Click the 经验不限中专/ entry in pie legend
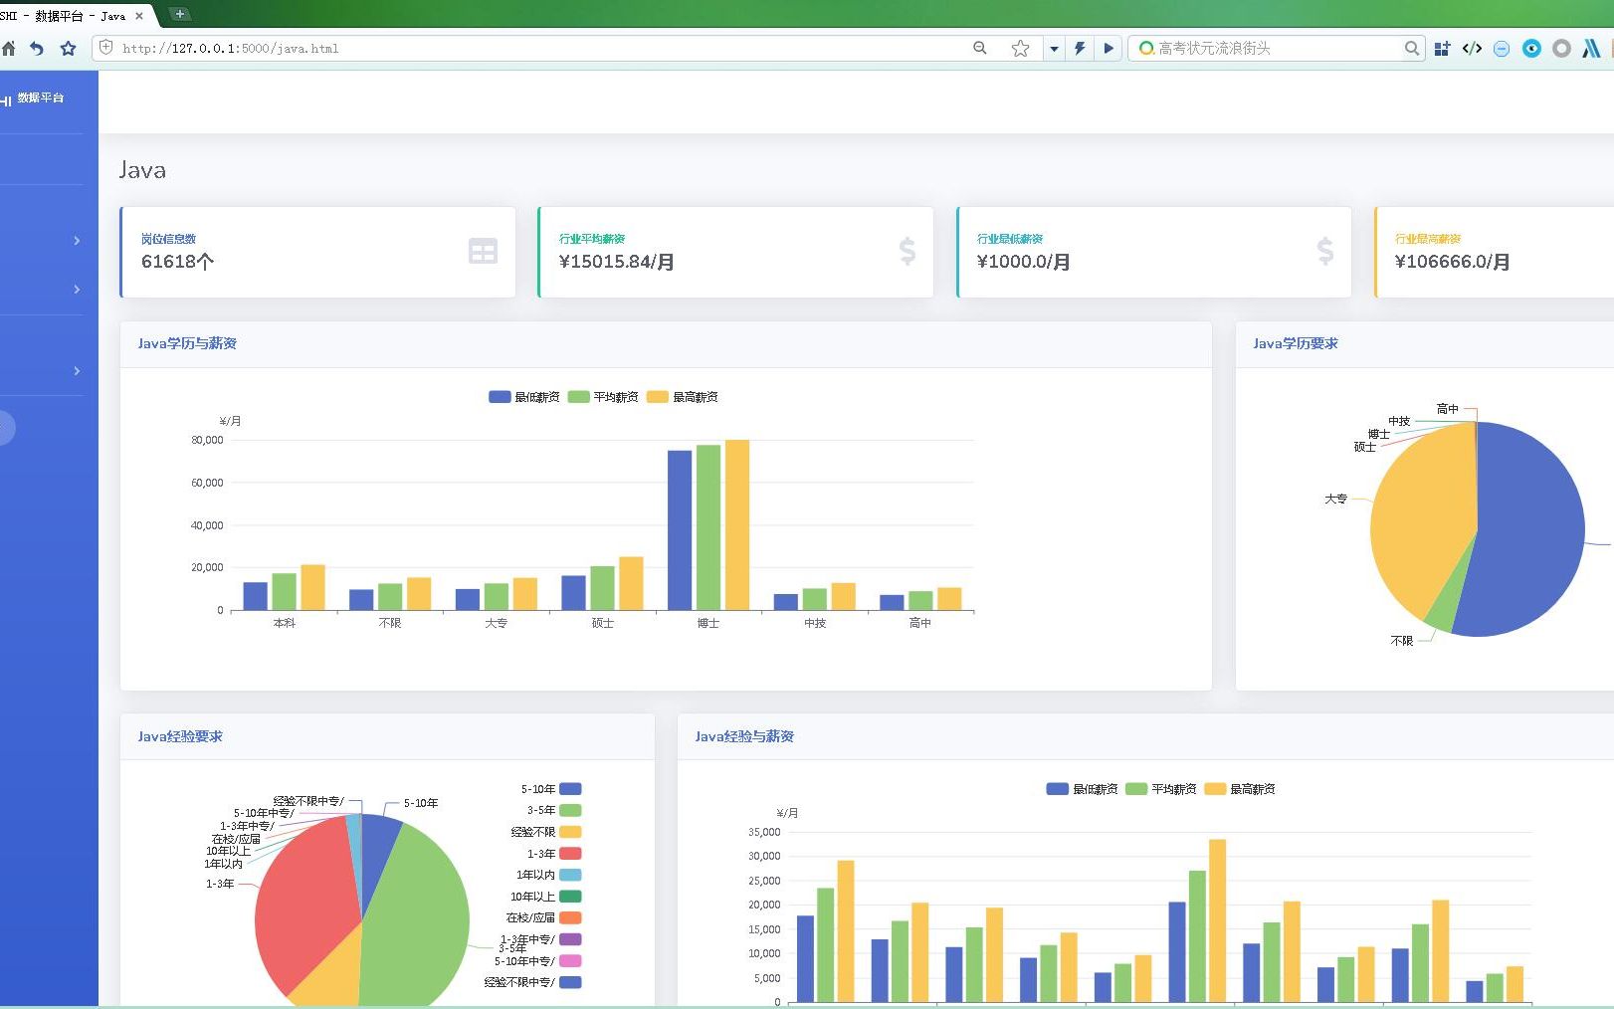 [x=532, y=982]
